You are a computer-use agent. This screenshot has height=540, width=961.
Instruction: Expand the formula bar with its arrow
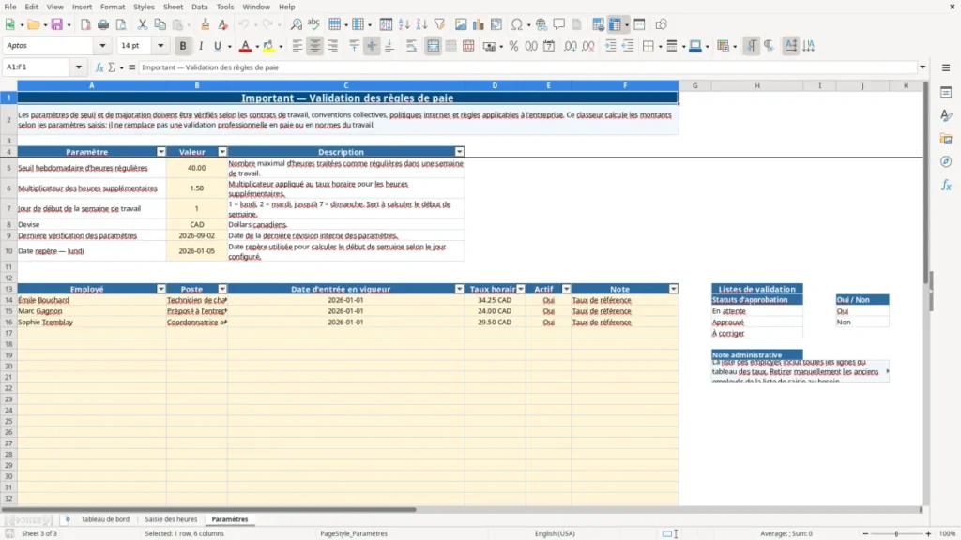pos(923,67)
